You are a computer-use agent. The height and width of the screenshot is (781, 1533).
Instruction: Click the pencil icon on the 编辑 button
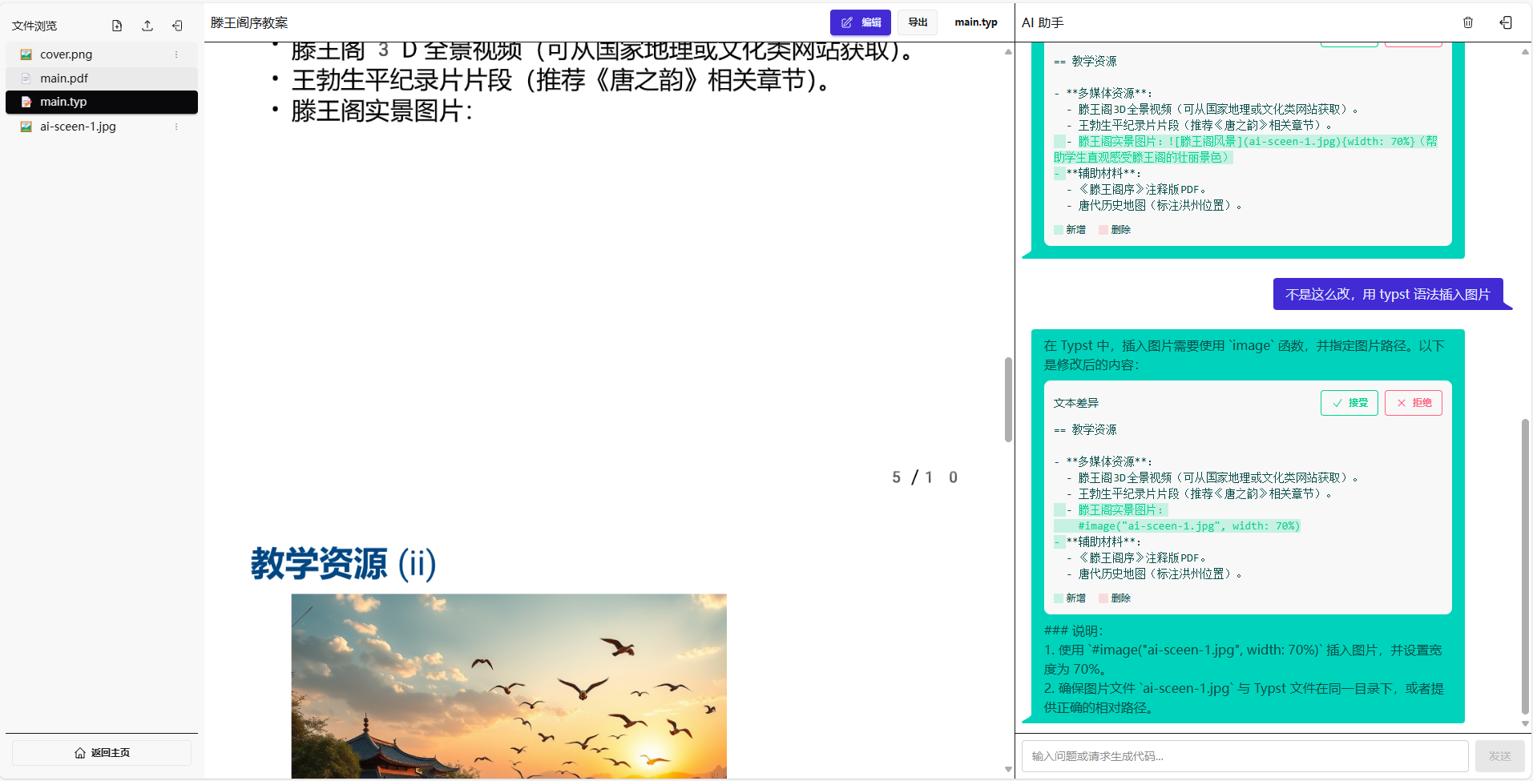coord(848,22)
